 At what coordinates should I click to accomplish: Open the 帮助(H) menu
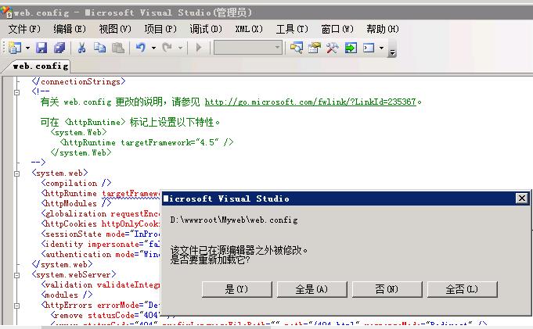(x=383, y=29)
